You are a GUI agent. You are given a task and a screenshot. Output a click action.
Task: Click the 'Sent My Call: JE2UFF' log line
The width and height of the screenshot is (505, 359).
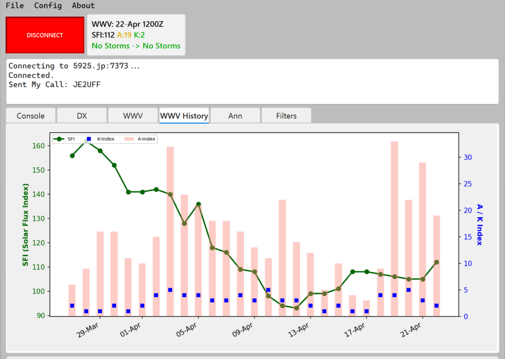coord(54,85)
